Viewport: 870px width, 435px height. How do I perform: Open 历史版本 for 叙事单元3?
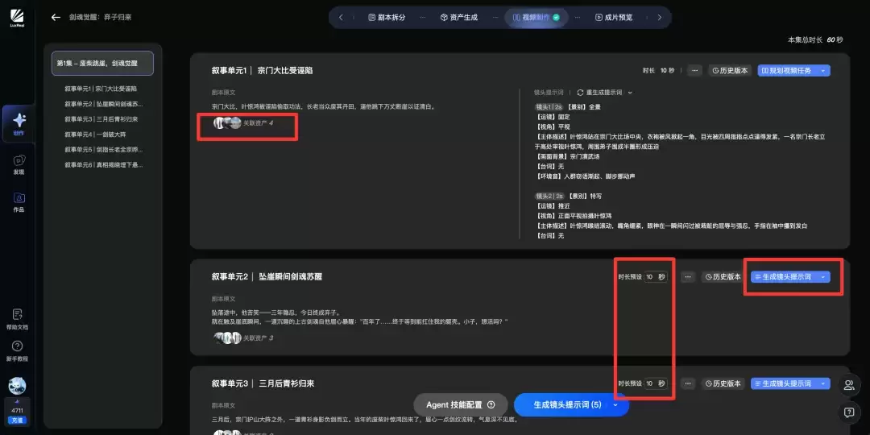tap(723, 383)
